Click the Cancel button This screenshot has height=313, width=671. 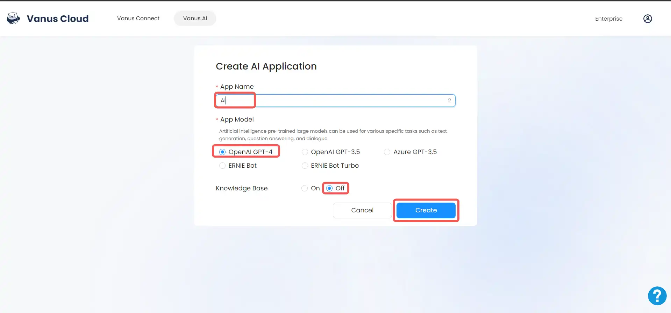[x=362, y=210]
